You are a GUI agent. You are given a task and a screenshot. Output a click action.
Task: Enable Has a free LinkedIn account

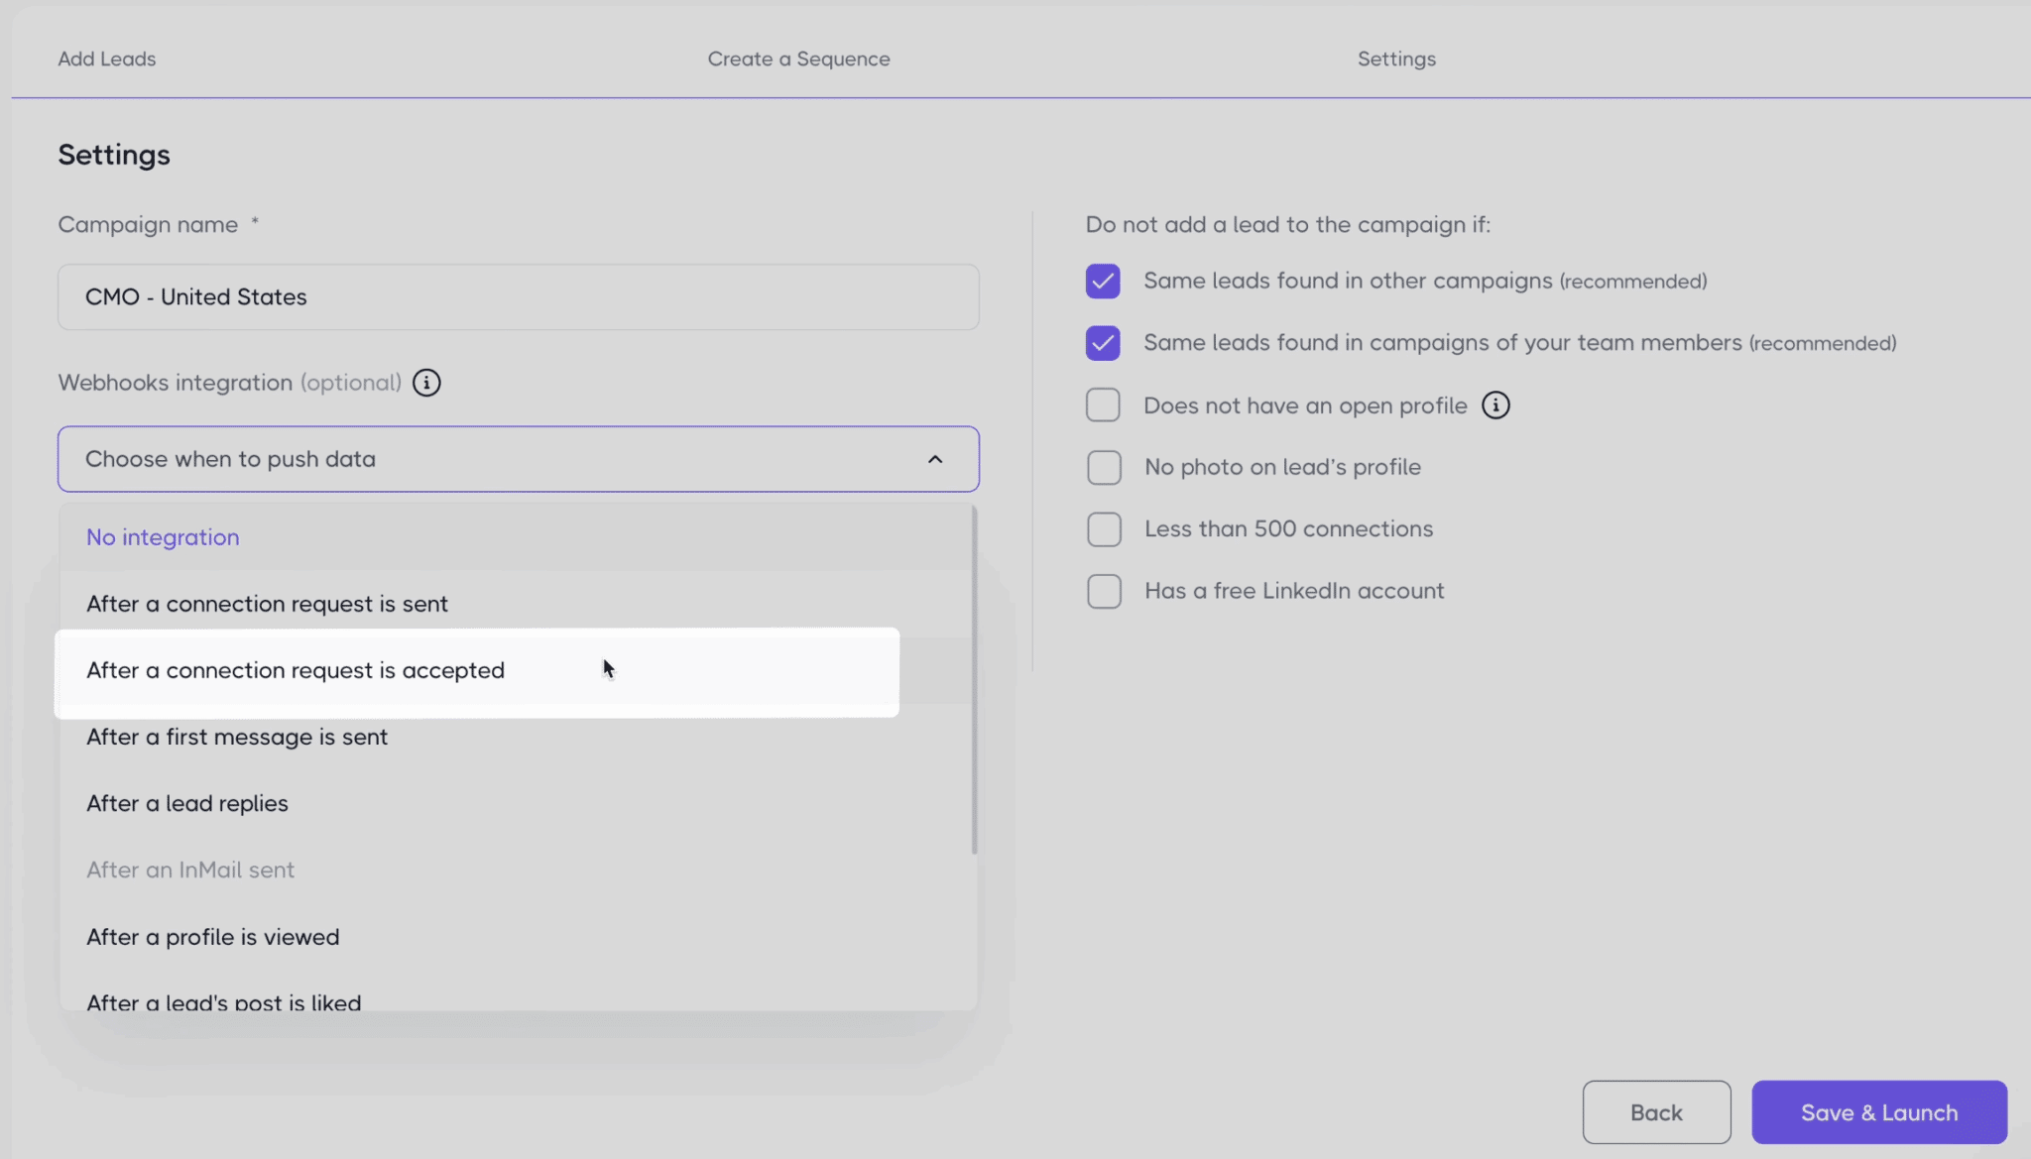[1104, 591]
